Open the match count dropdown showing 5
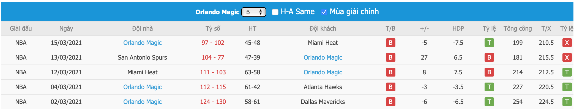574x111 pixels. click(x=253, y=12)
